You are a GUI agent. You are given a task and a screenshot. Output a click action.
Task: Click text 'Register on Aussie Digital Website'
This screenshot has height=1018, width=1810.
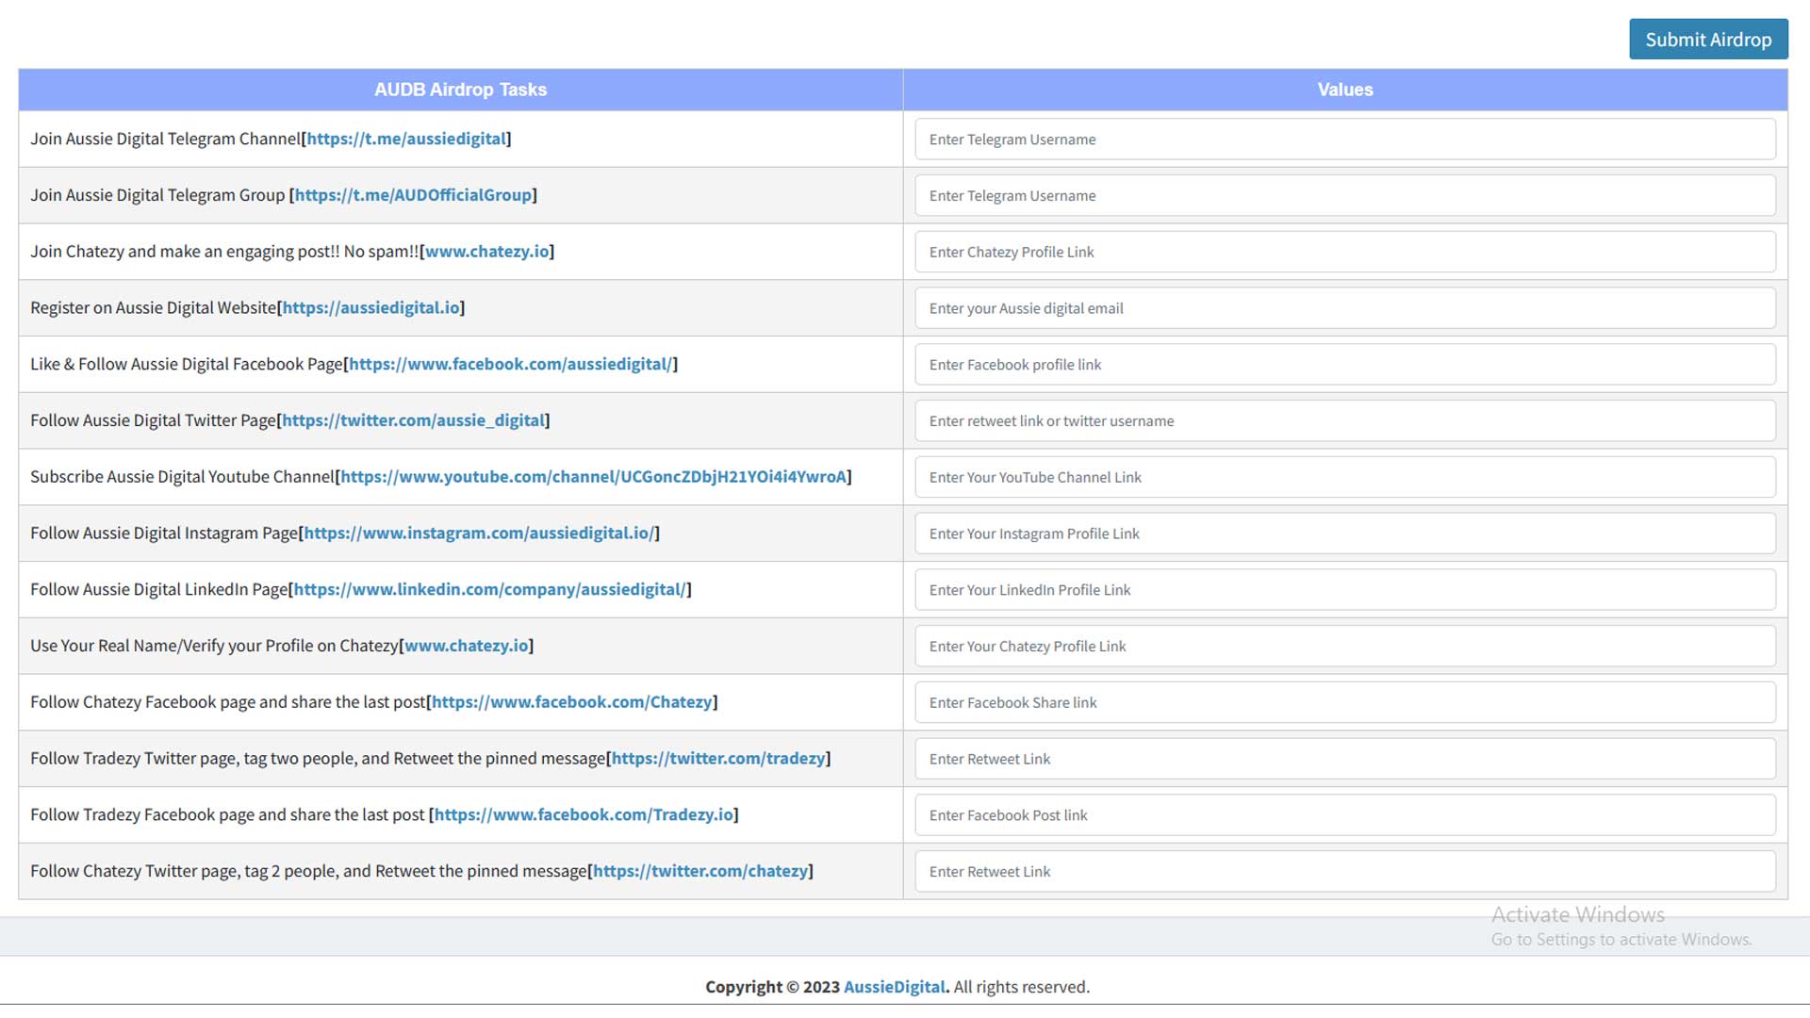153,308
